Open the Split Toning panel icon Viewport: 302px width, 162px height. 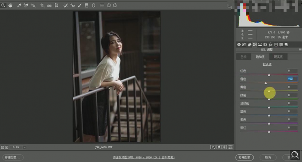pos(260,44)
